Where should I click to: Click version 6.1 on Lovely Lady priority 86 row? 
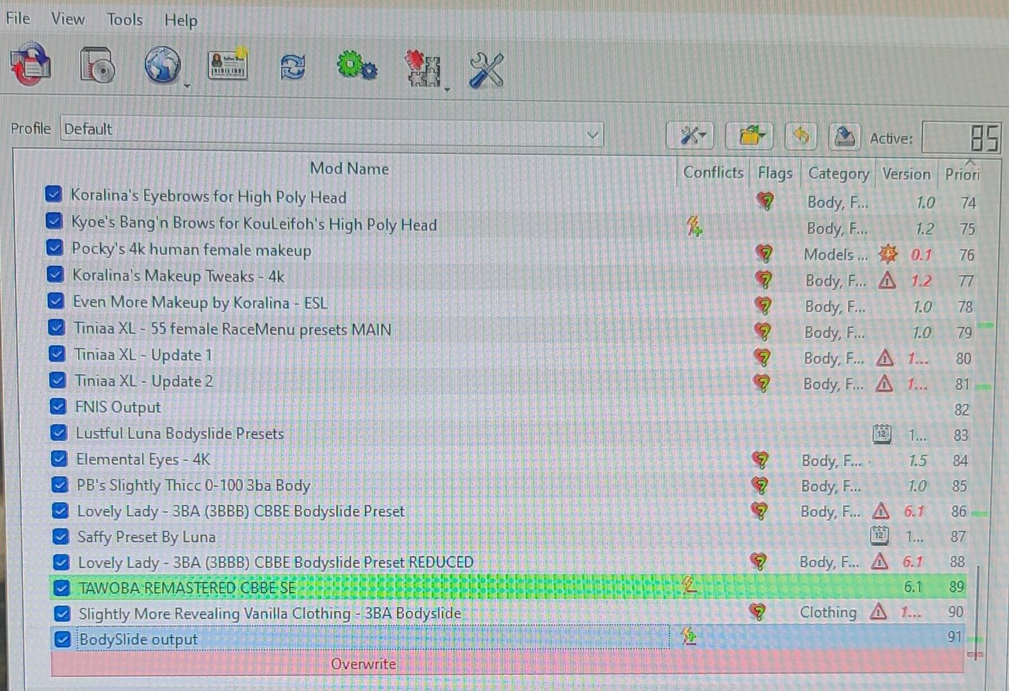914,511
